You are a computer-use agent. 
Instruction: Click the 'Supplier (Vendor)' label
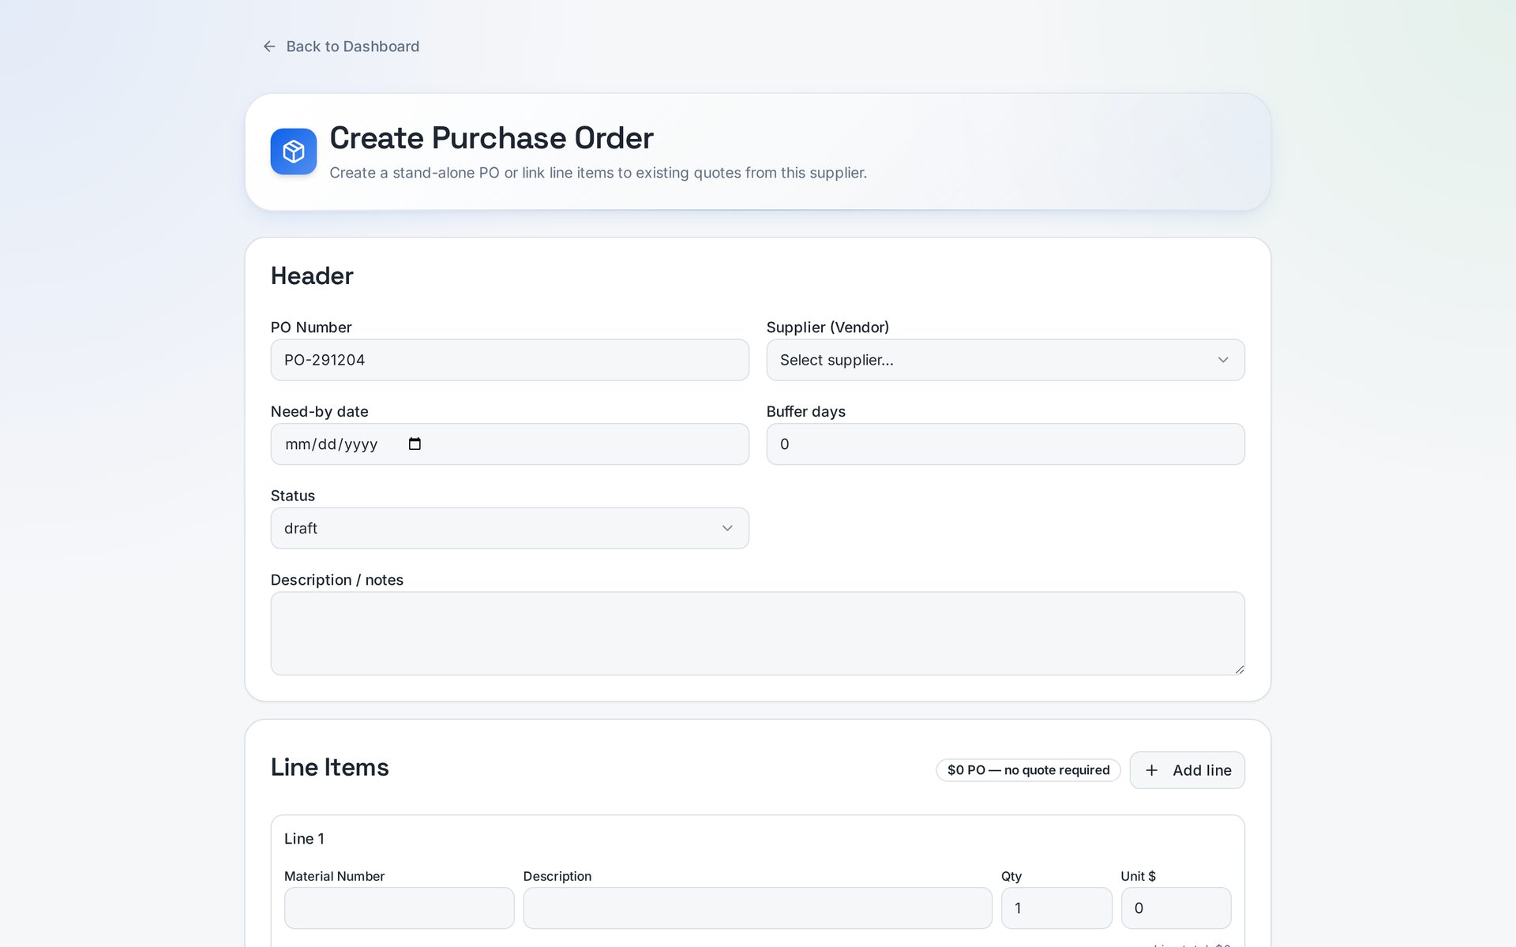(x=827, y=328)
